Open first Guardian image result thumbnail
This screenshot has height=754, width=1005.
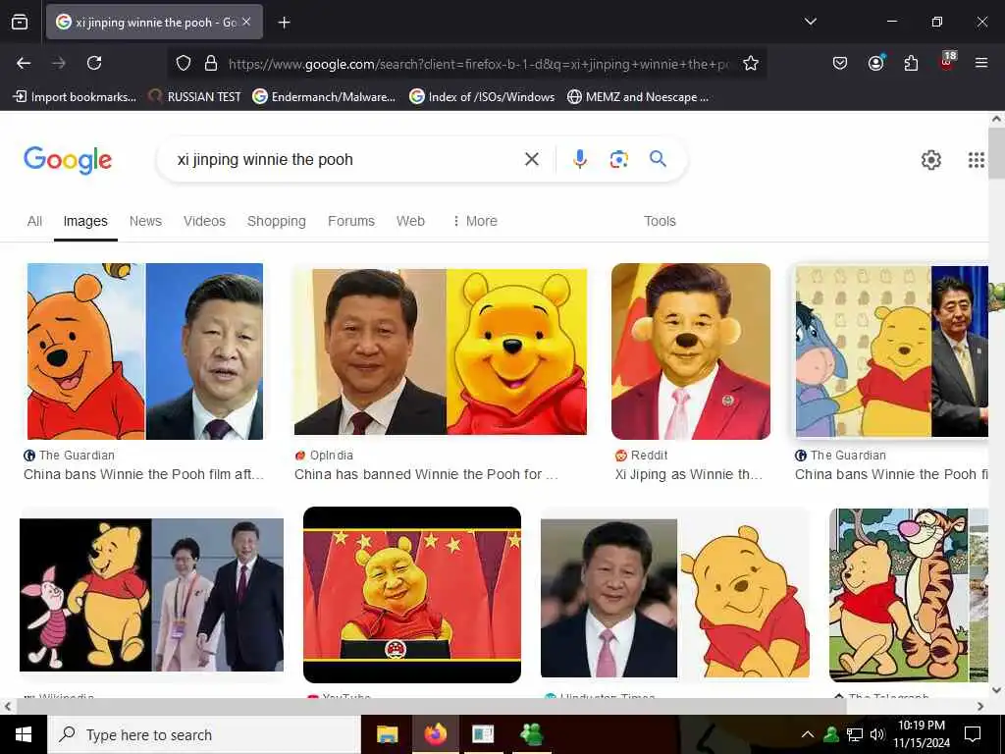pyautogui.click(x=145, y=351)
